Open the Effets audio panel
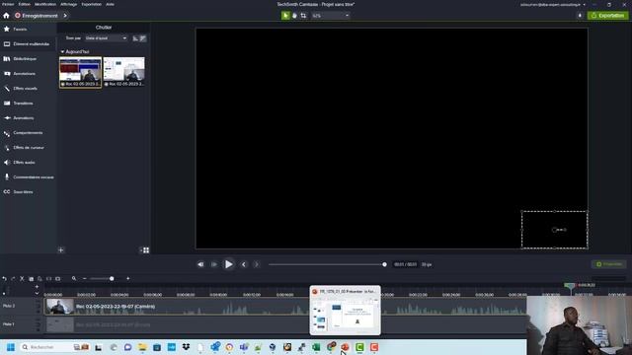The width and height of the screenshot is (632, 355). [29, 162]
